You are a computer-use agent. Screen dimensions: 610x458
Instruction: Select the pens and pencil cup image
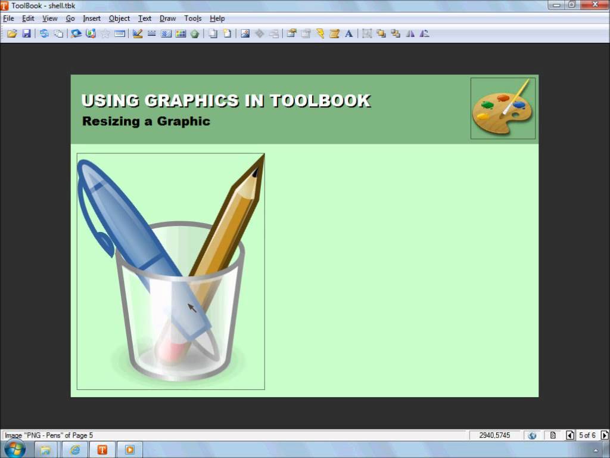tap(170, 271)
